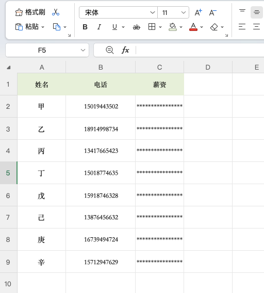Click the Paste (粘贴) button
264x293 pixels.
[27, 27]
